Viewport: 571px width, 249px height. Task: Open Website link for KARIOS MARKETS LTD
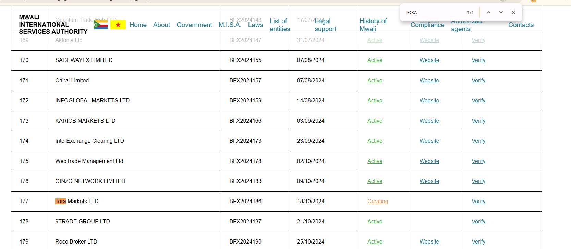coord(429,121)
